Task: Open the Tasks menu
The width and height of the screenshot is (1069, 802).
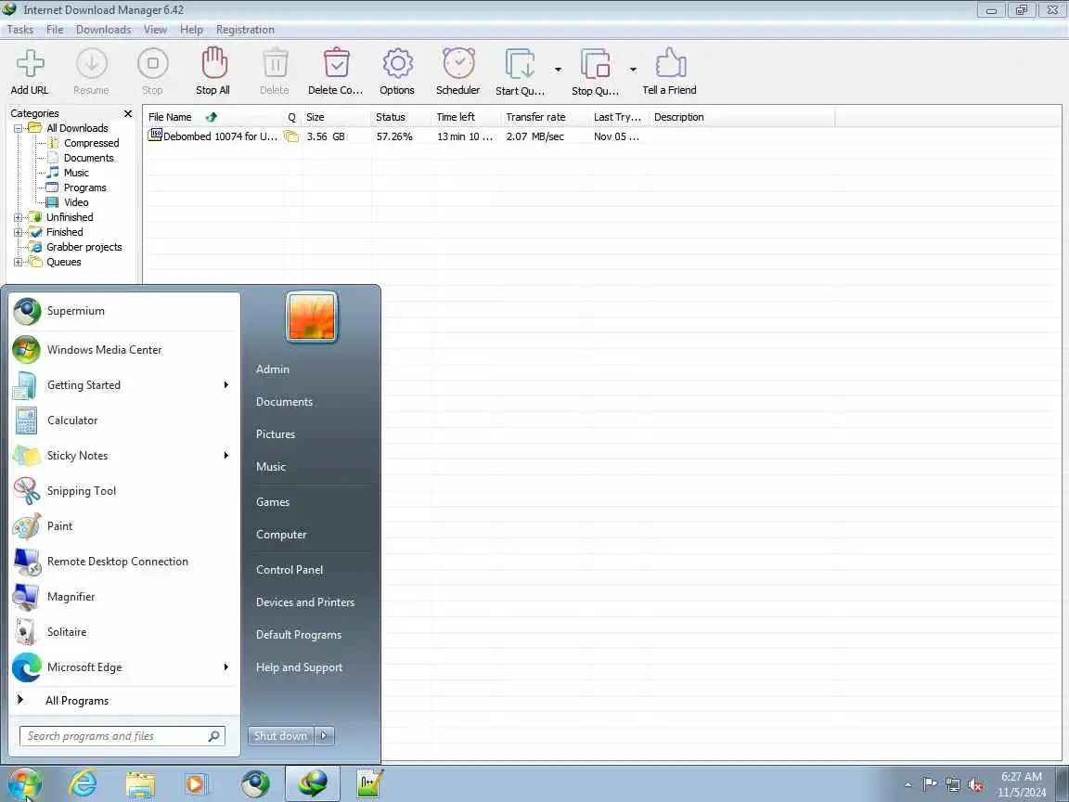Action: (x=20, y=30)
